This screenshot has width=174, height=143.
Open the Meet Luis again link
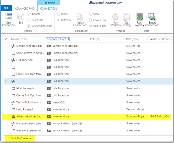(25, 88)
